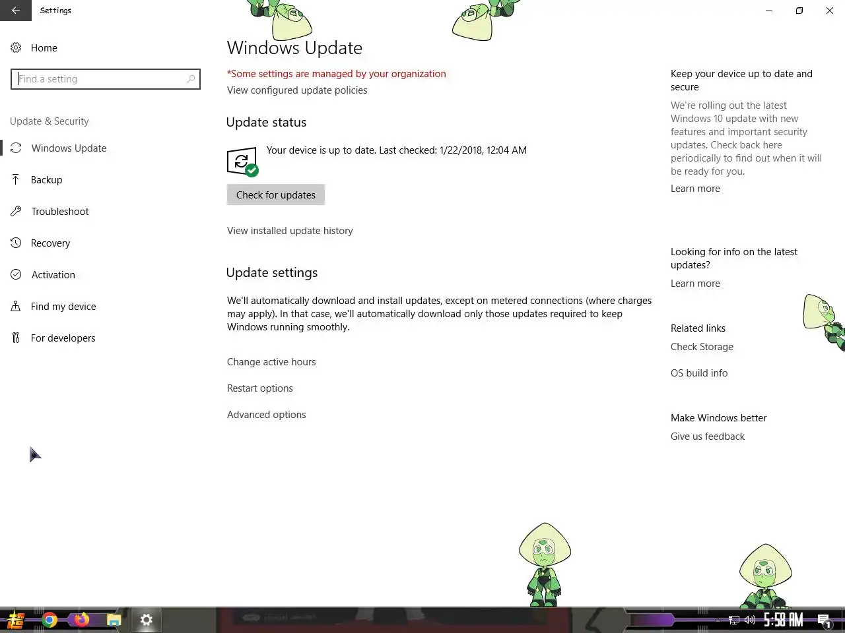Viewport: 845px width, 633px height.
Task: Click the Update & Security section heading
Action: click(x=50, y=121)
